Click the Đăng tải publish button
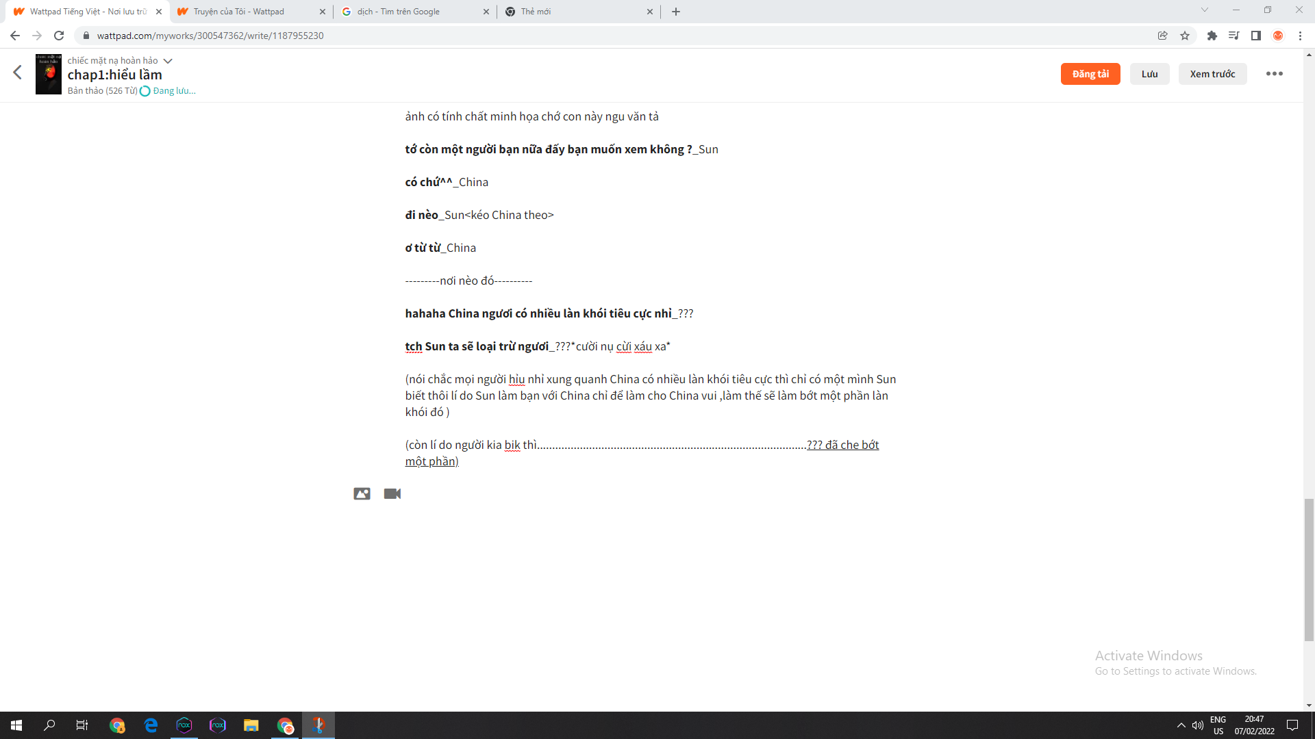The width and height of the screenshot is (1315, 739). [x=1090, y=74]
